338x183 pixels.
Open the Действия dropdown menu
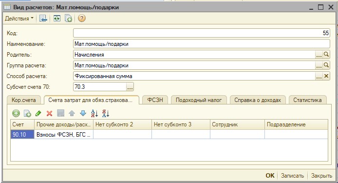(19, 19)
